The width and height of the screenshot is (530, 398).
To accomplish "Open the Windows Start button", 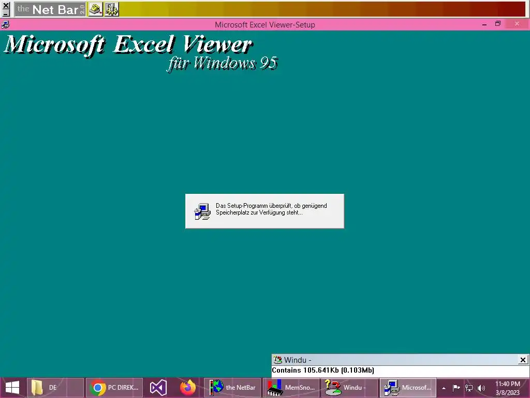I will pos(12,388).
